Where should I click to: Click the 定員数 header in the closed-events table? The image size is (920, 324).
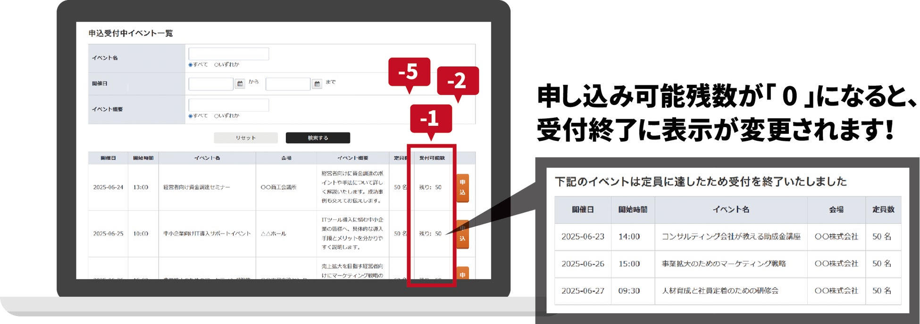coord(883,210)
